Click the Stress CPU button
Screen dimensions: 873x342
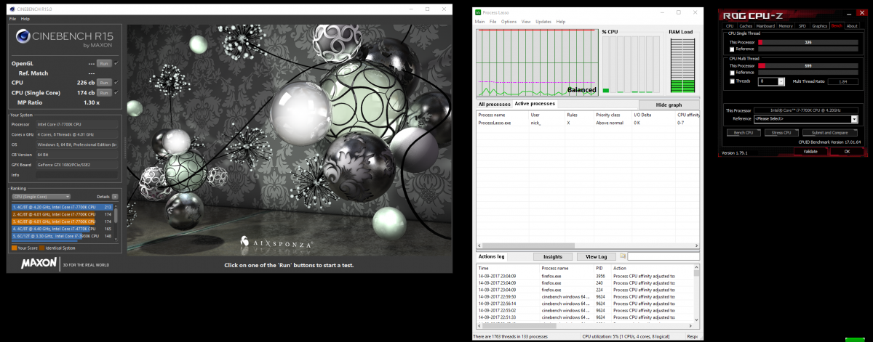pos(781,133)
